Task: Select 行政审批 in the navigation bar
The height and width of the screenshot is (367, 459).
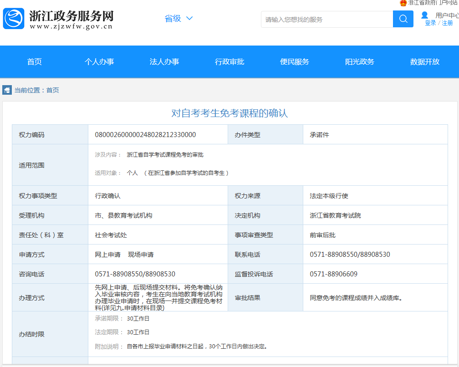Action: point(229,62)
